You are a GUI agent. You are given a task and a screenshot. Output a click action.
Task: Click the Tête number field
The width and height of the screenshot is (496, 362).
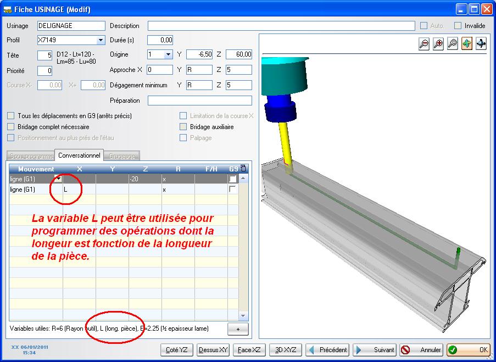44,55
